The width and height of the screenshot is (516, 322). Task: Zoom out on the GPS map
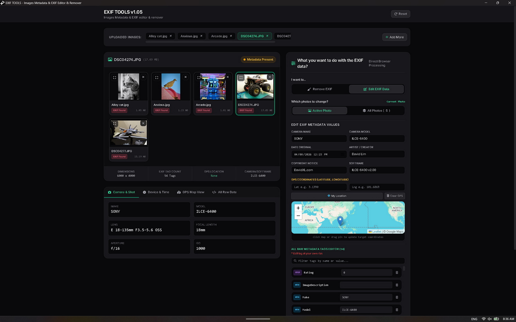click(x=298, y=216)
